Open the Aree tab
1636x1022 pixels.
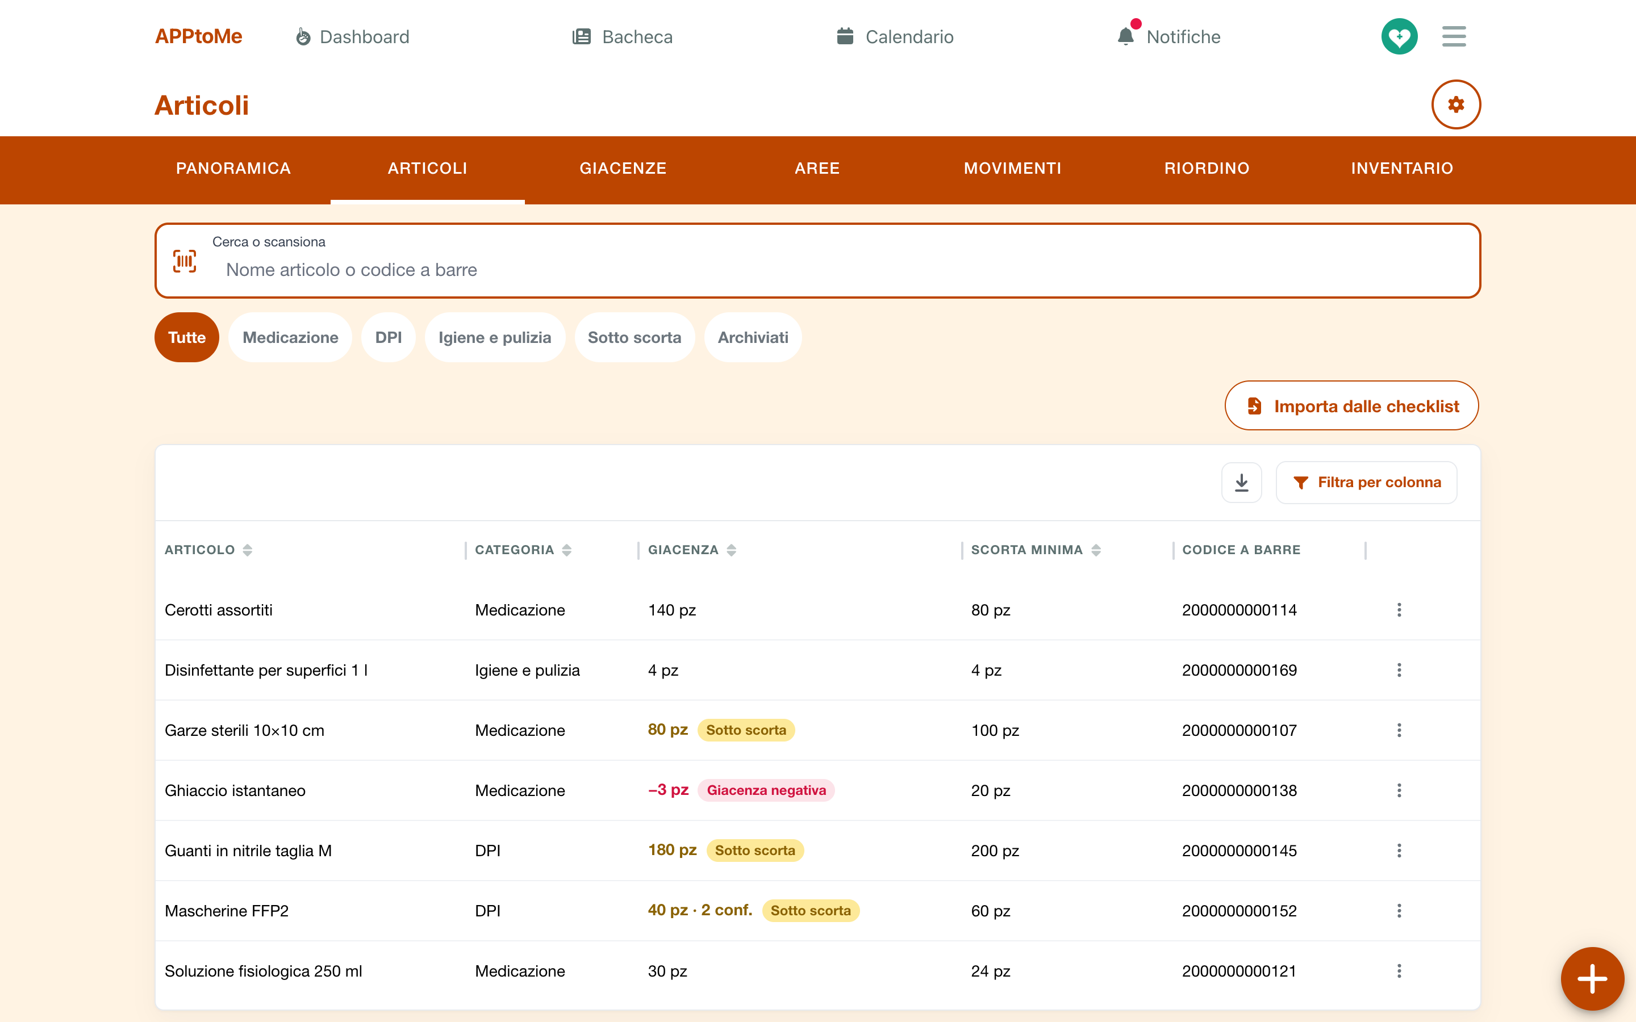pos(817,169)
